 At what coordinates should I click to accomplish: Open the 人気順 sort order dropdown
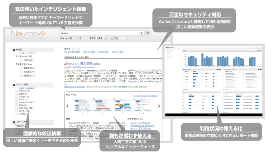coord(101,38)
